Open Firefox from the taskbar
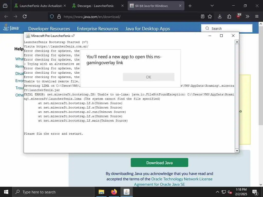This screenshot has height=197, width=263. pos(114,192)
